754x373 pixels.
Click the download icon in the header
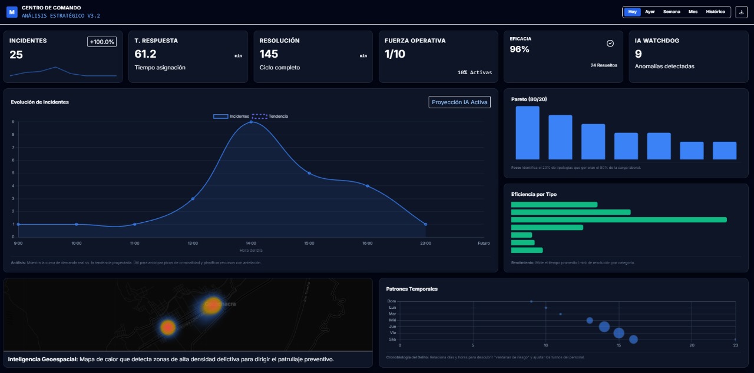pos(741,12)
